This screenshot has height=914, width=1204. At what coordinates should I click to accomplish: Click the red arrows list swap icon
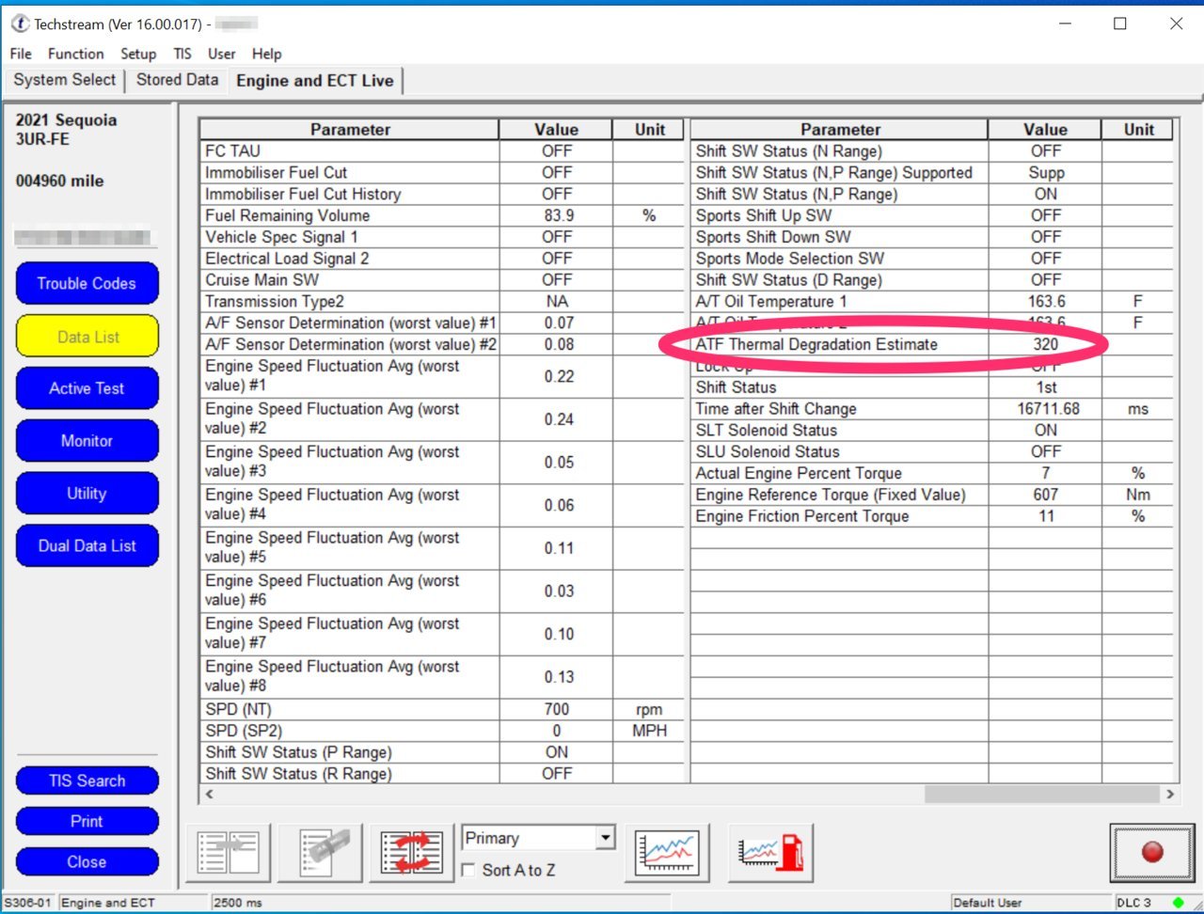pos(412,853)
